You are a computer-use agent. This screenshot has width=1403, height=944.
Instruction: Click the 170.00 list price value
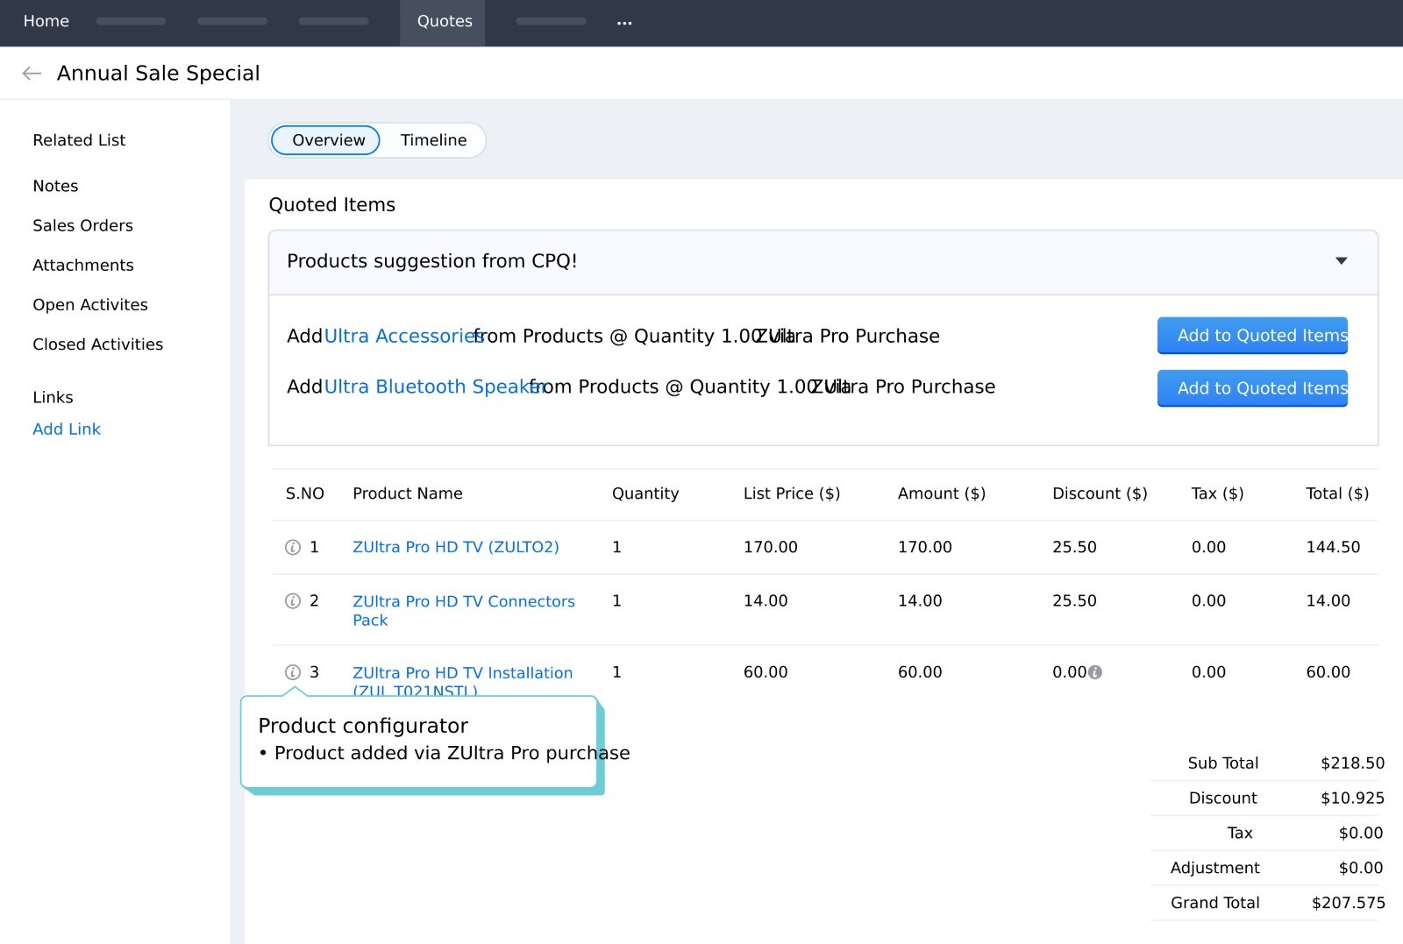click(x=771, y=547)
